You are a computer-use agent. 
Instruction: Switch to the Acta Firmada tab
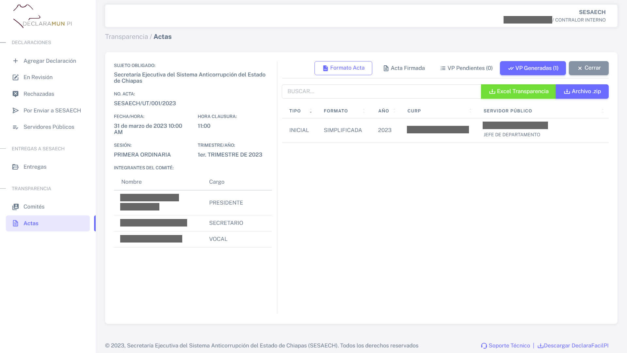tap(404, 68)
